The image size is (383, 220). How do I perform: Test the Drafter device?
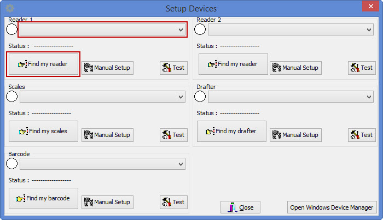click(362, 135)
